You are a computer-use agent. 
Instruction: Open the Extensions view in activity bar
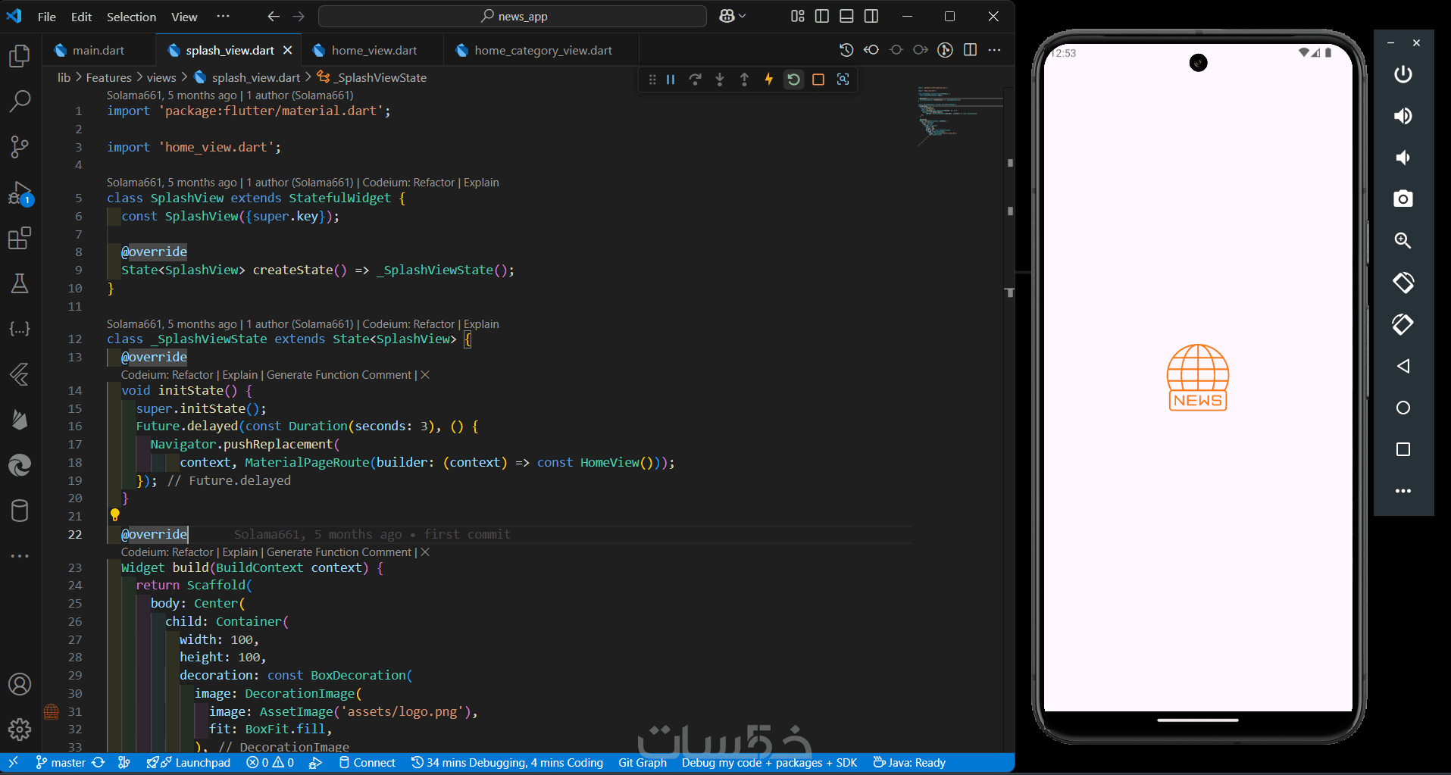click(x=20, y=239)
